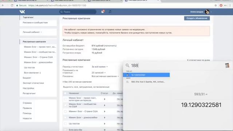233x131 pixels.
Task: Open sidebar campaign Мамин Блог - домохозяйки
Action: click(x=38, y=62)
